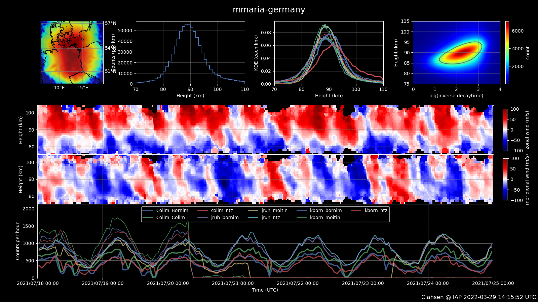Click the kborn_ntz legend entry
This screenshot has width=538, height=302.
pos(369,210)
